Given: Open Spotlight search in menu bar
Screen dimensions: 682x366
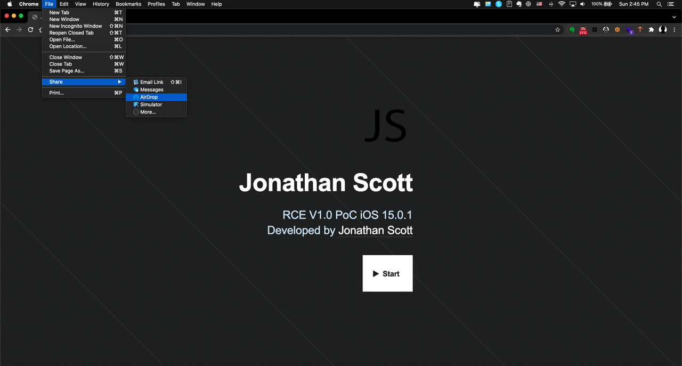Looking at the screenshot, I should [x=659, y=4].
